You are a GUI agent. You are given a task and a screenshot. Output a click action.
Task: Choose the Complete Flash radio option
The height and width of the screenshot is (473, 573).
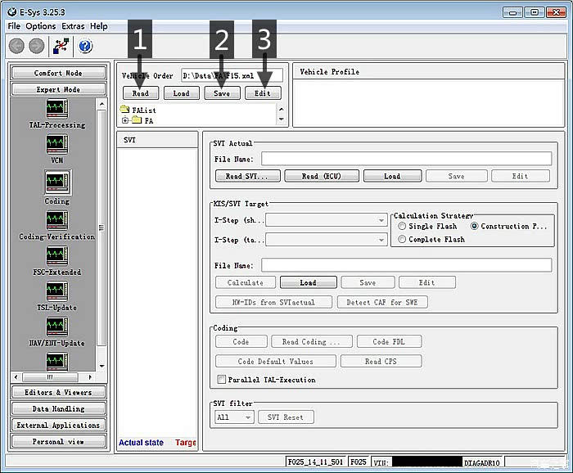click(x=402, y=240)
